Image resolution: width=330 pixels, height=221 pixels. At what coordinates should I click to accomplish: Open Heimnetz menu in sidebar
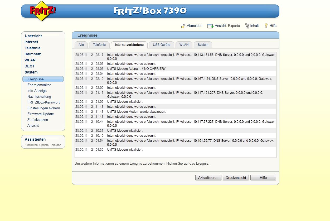tap(33, 54)
